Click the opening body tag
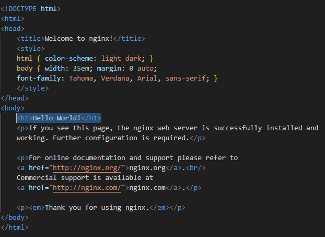This screenshot has height=237, width=325. [13, 108]
